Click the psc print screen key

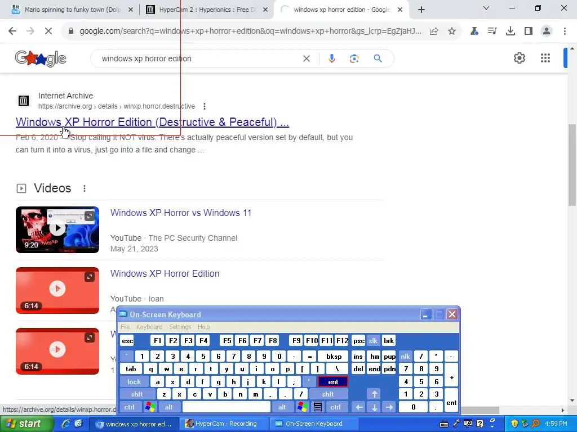coord(359,340)
